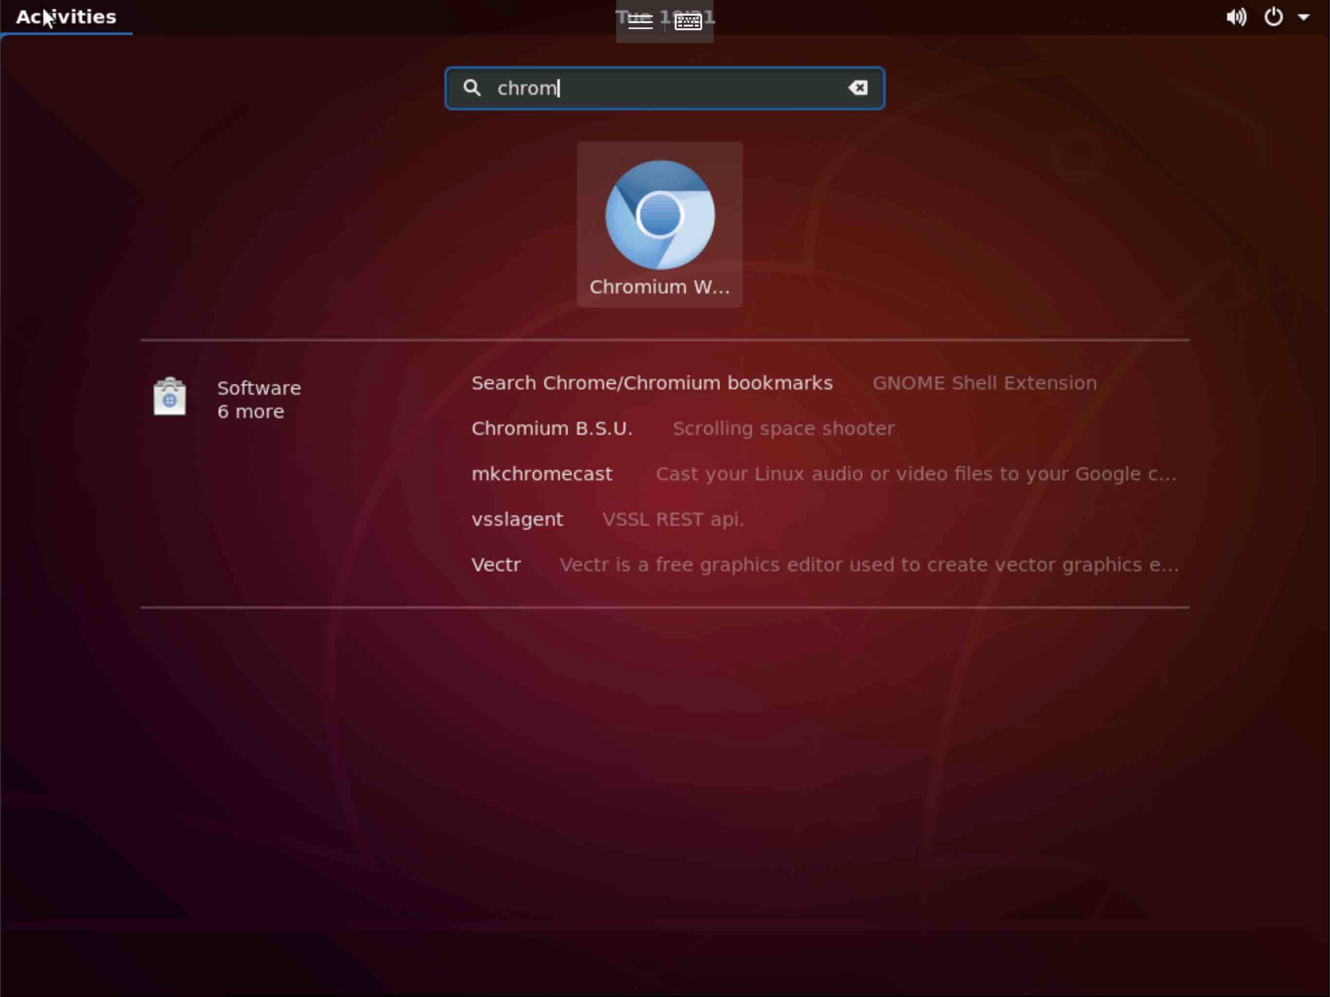
Task: Open the Software shopping bag icon
Action: (169, 396)
